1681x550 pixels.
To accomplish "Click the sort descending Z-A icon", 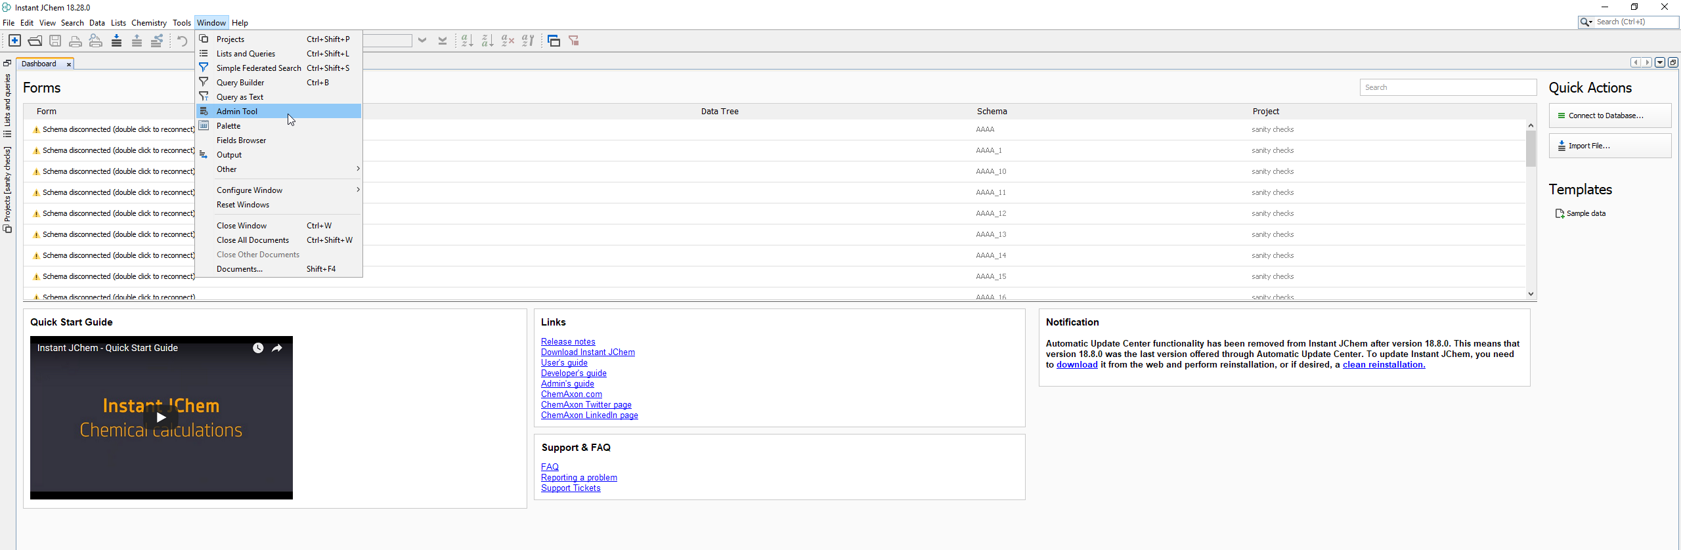I will 487,41.
